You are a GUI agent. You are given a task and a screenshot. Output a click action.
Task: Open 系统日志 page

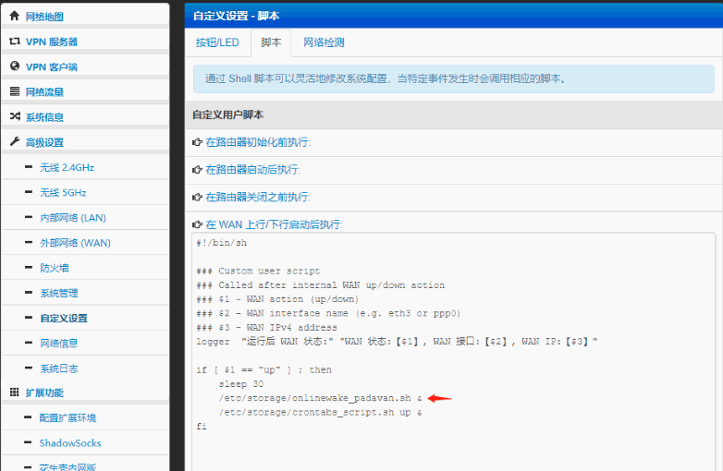pos(58,368)
